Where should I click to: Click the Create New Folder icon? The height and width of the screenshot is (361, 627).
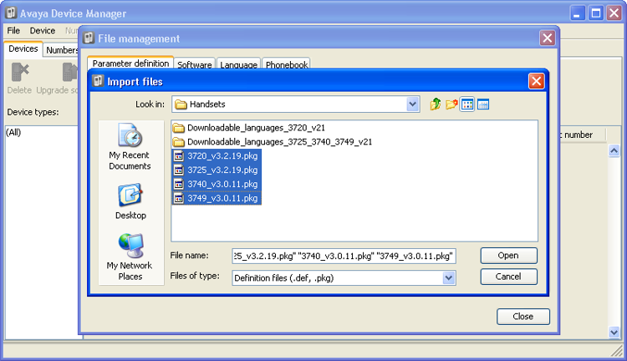pos(451,104)
